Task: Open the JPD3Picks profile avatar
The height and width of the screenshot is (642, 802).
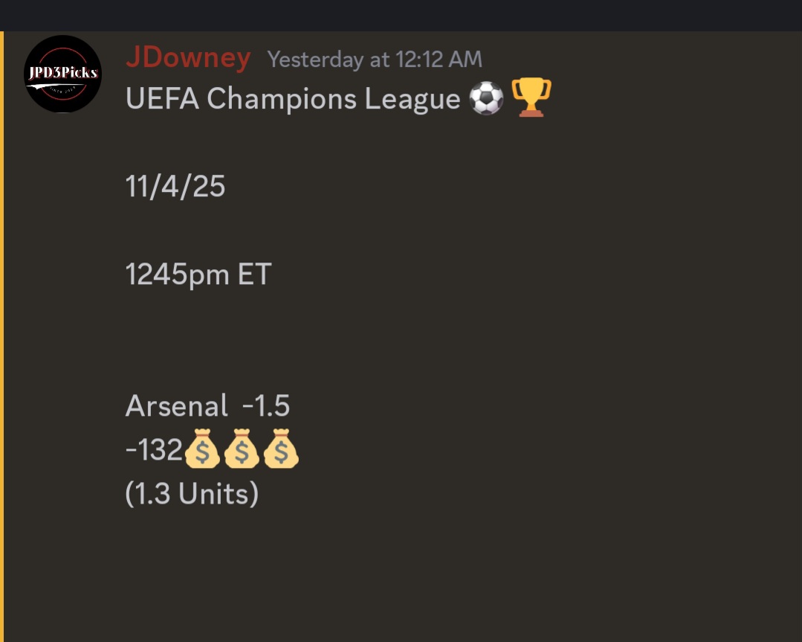Action: point(62,74)
